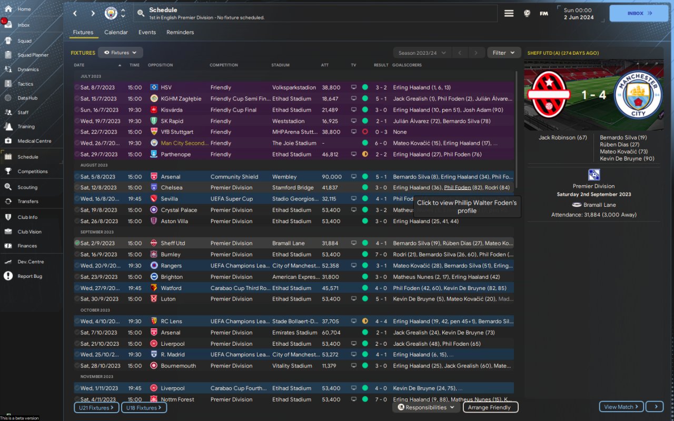674x421 pixels.
Task: Click the Manchester City badge in the top bar
Action: pyautogui.click(x=111, y=13)
